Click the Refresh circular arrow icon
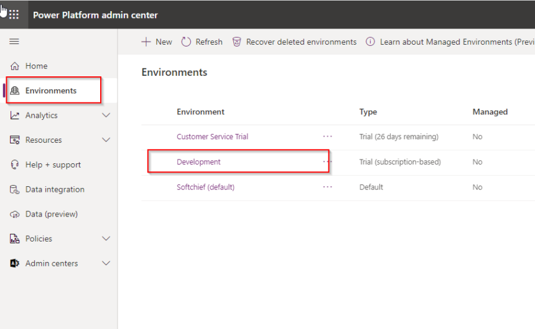535x329 pixels. point(186,42)
